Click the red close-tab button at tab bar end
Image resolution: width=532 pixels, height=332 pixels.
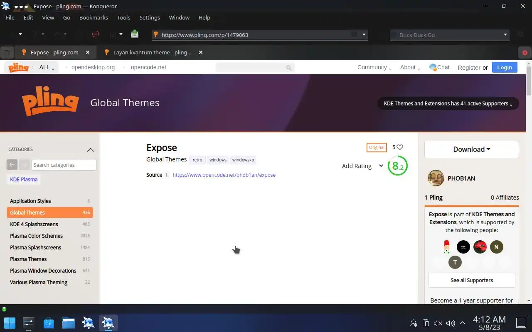[x=525, y=53]
